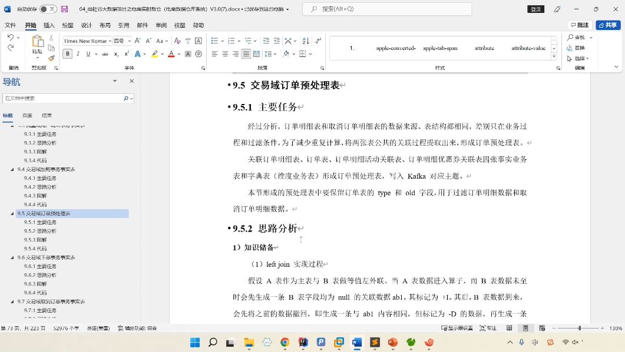The image size is (625, 352).
Task: Insert a bulleted list
Action: [214, 41]
